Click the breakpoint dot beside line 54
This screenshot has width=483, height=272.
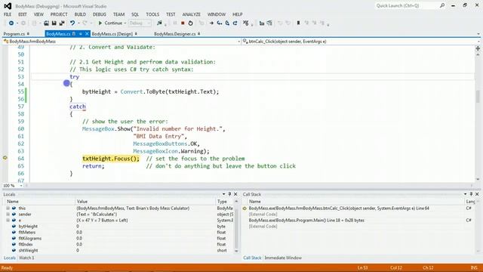click(x=66, y=83)
